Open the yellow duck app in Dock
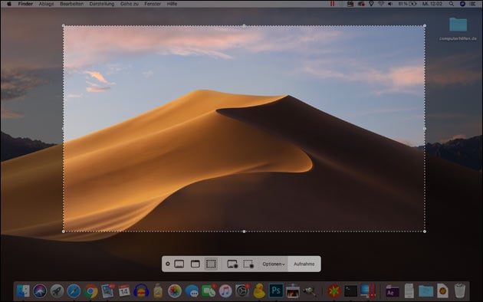 pos(259,291)
